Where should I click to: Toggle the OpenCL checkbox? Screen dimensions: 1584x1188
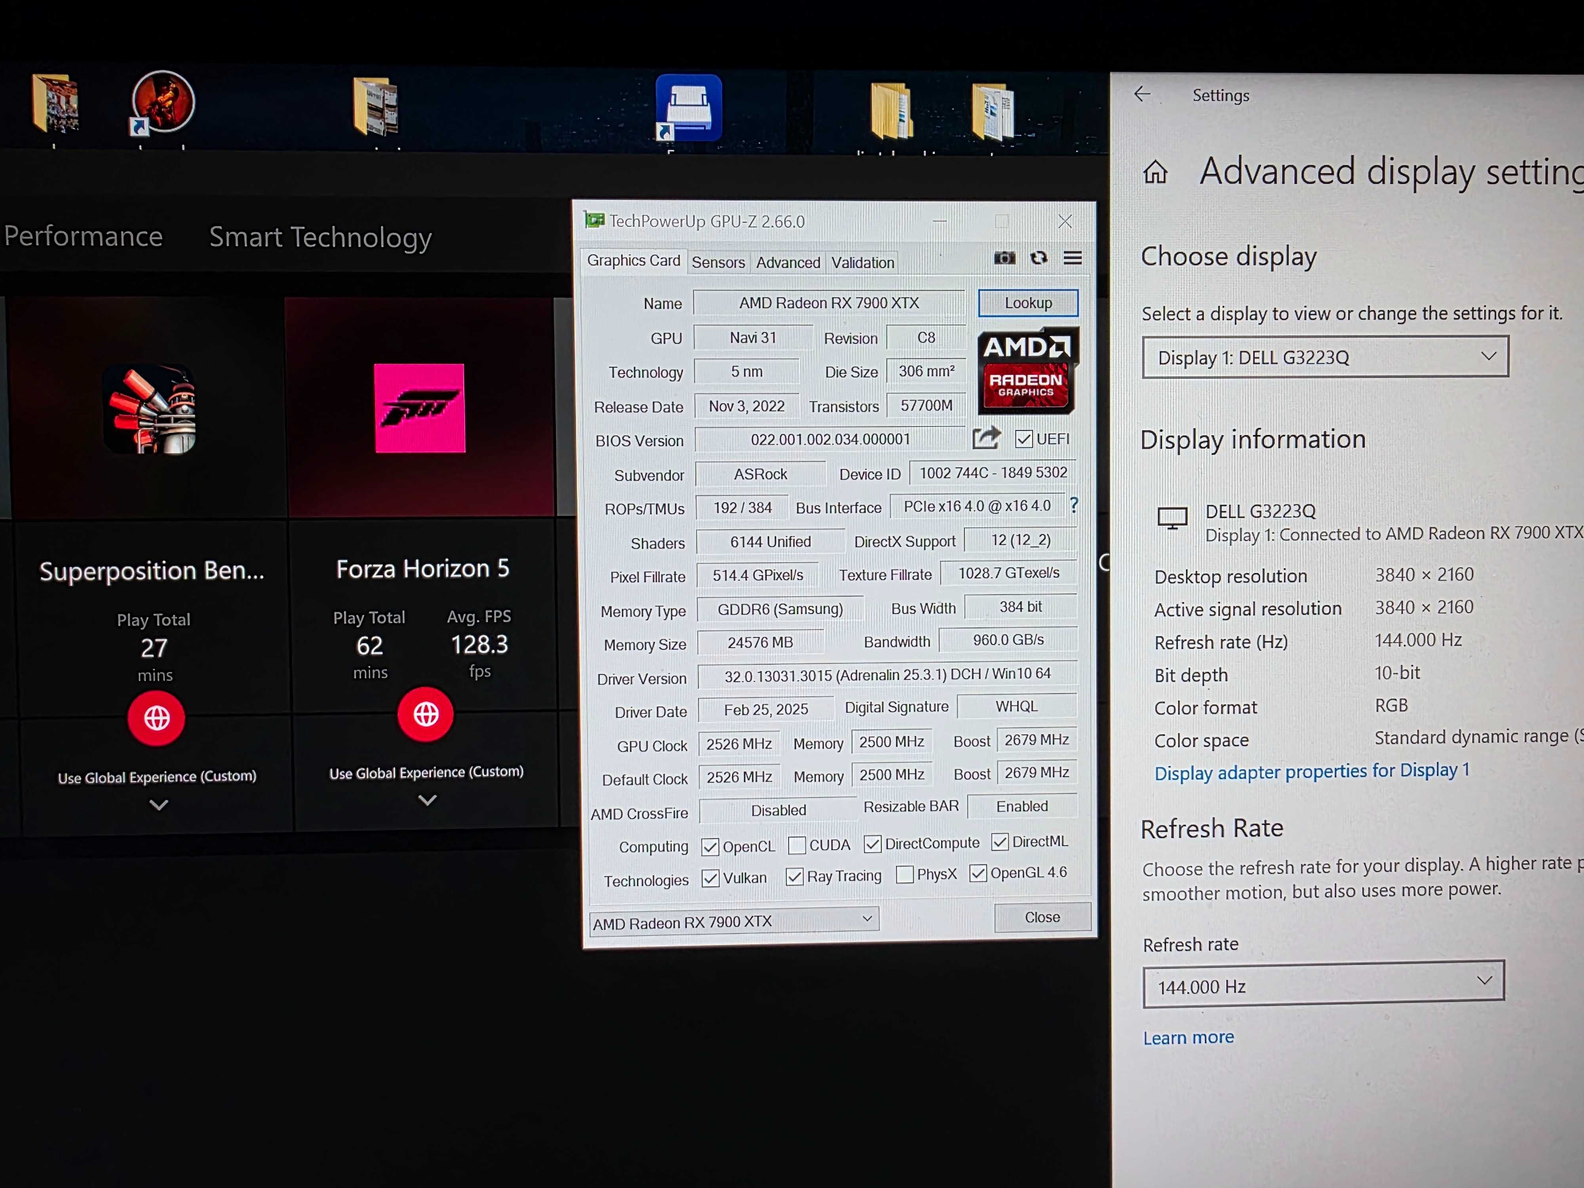point(710,846)
